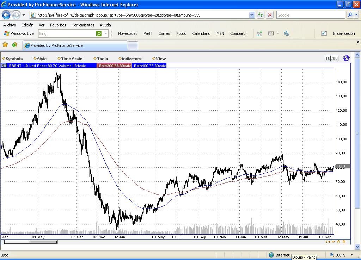This screenshot has height=260, width=361.
Task: Click the send email envelope icon
Action: coord(259,33)
